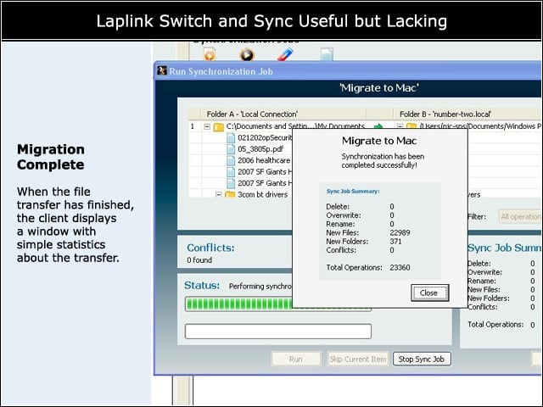
Task: Click the black play circle toolbar icon
Action: click(247, 54)
